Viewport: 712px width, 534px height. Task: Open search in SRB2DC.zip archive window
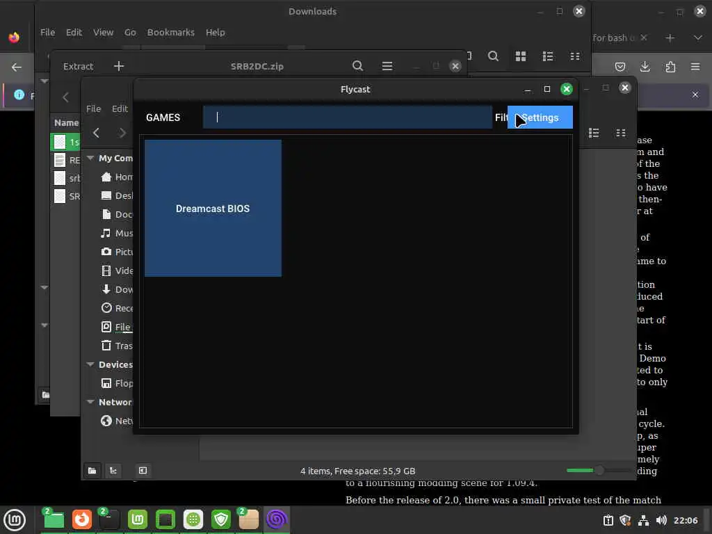pos(358,66)
